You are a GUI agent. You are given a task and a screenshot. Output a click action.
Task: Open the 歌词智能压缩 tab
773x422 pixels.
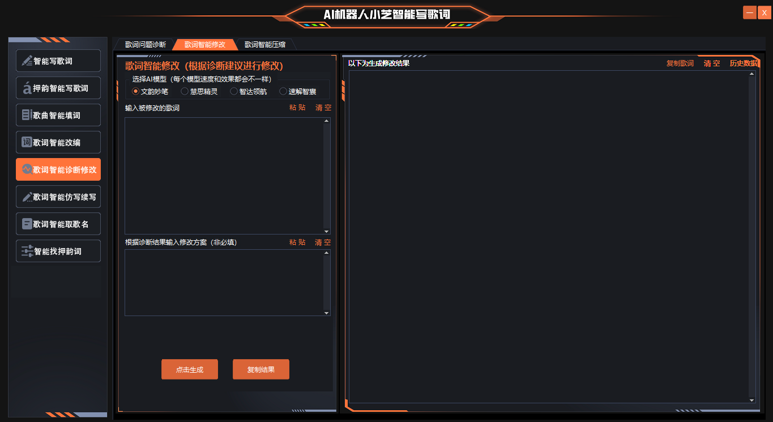coord(265,45)
